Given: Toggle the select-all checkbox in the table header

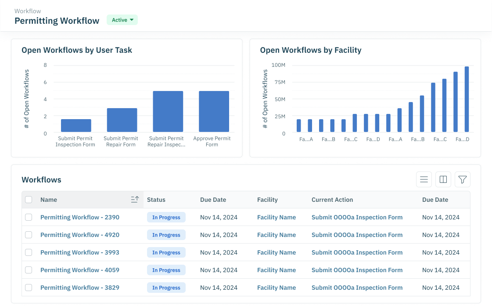Looking at the screenshot, I should tap(29, 200).
